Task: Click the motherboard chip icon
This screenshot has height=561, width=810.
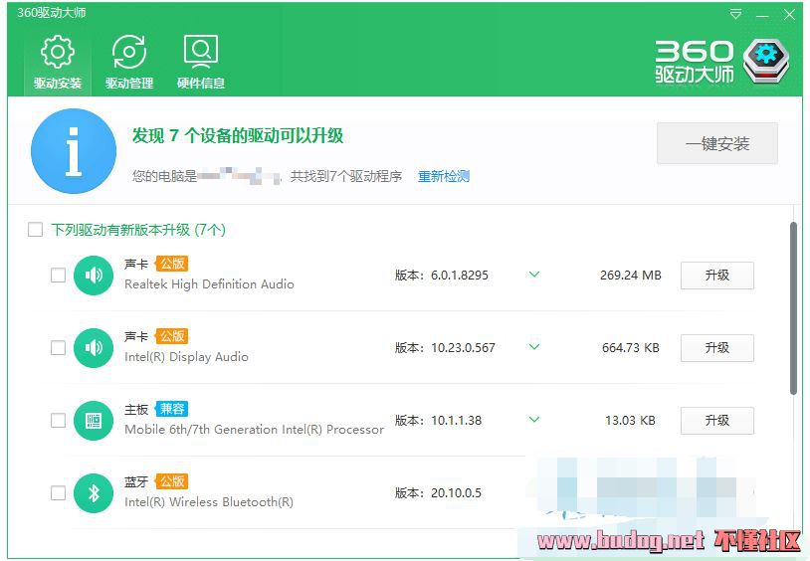Action: click(x=94, y=420)
